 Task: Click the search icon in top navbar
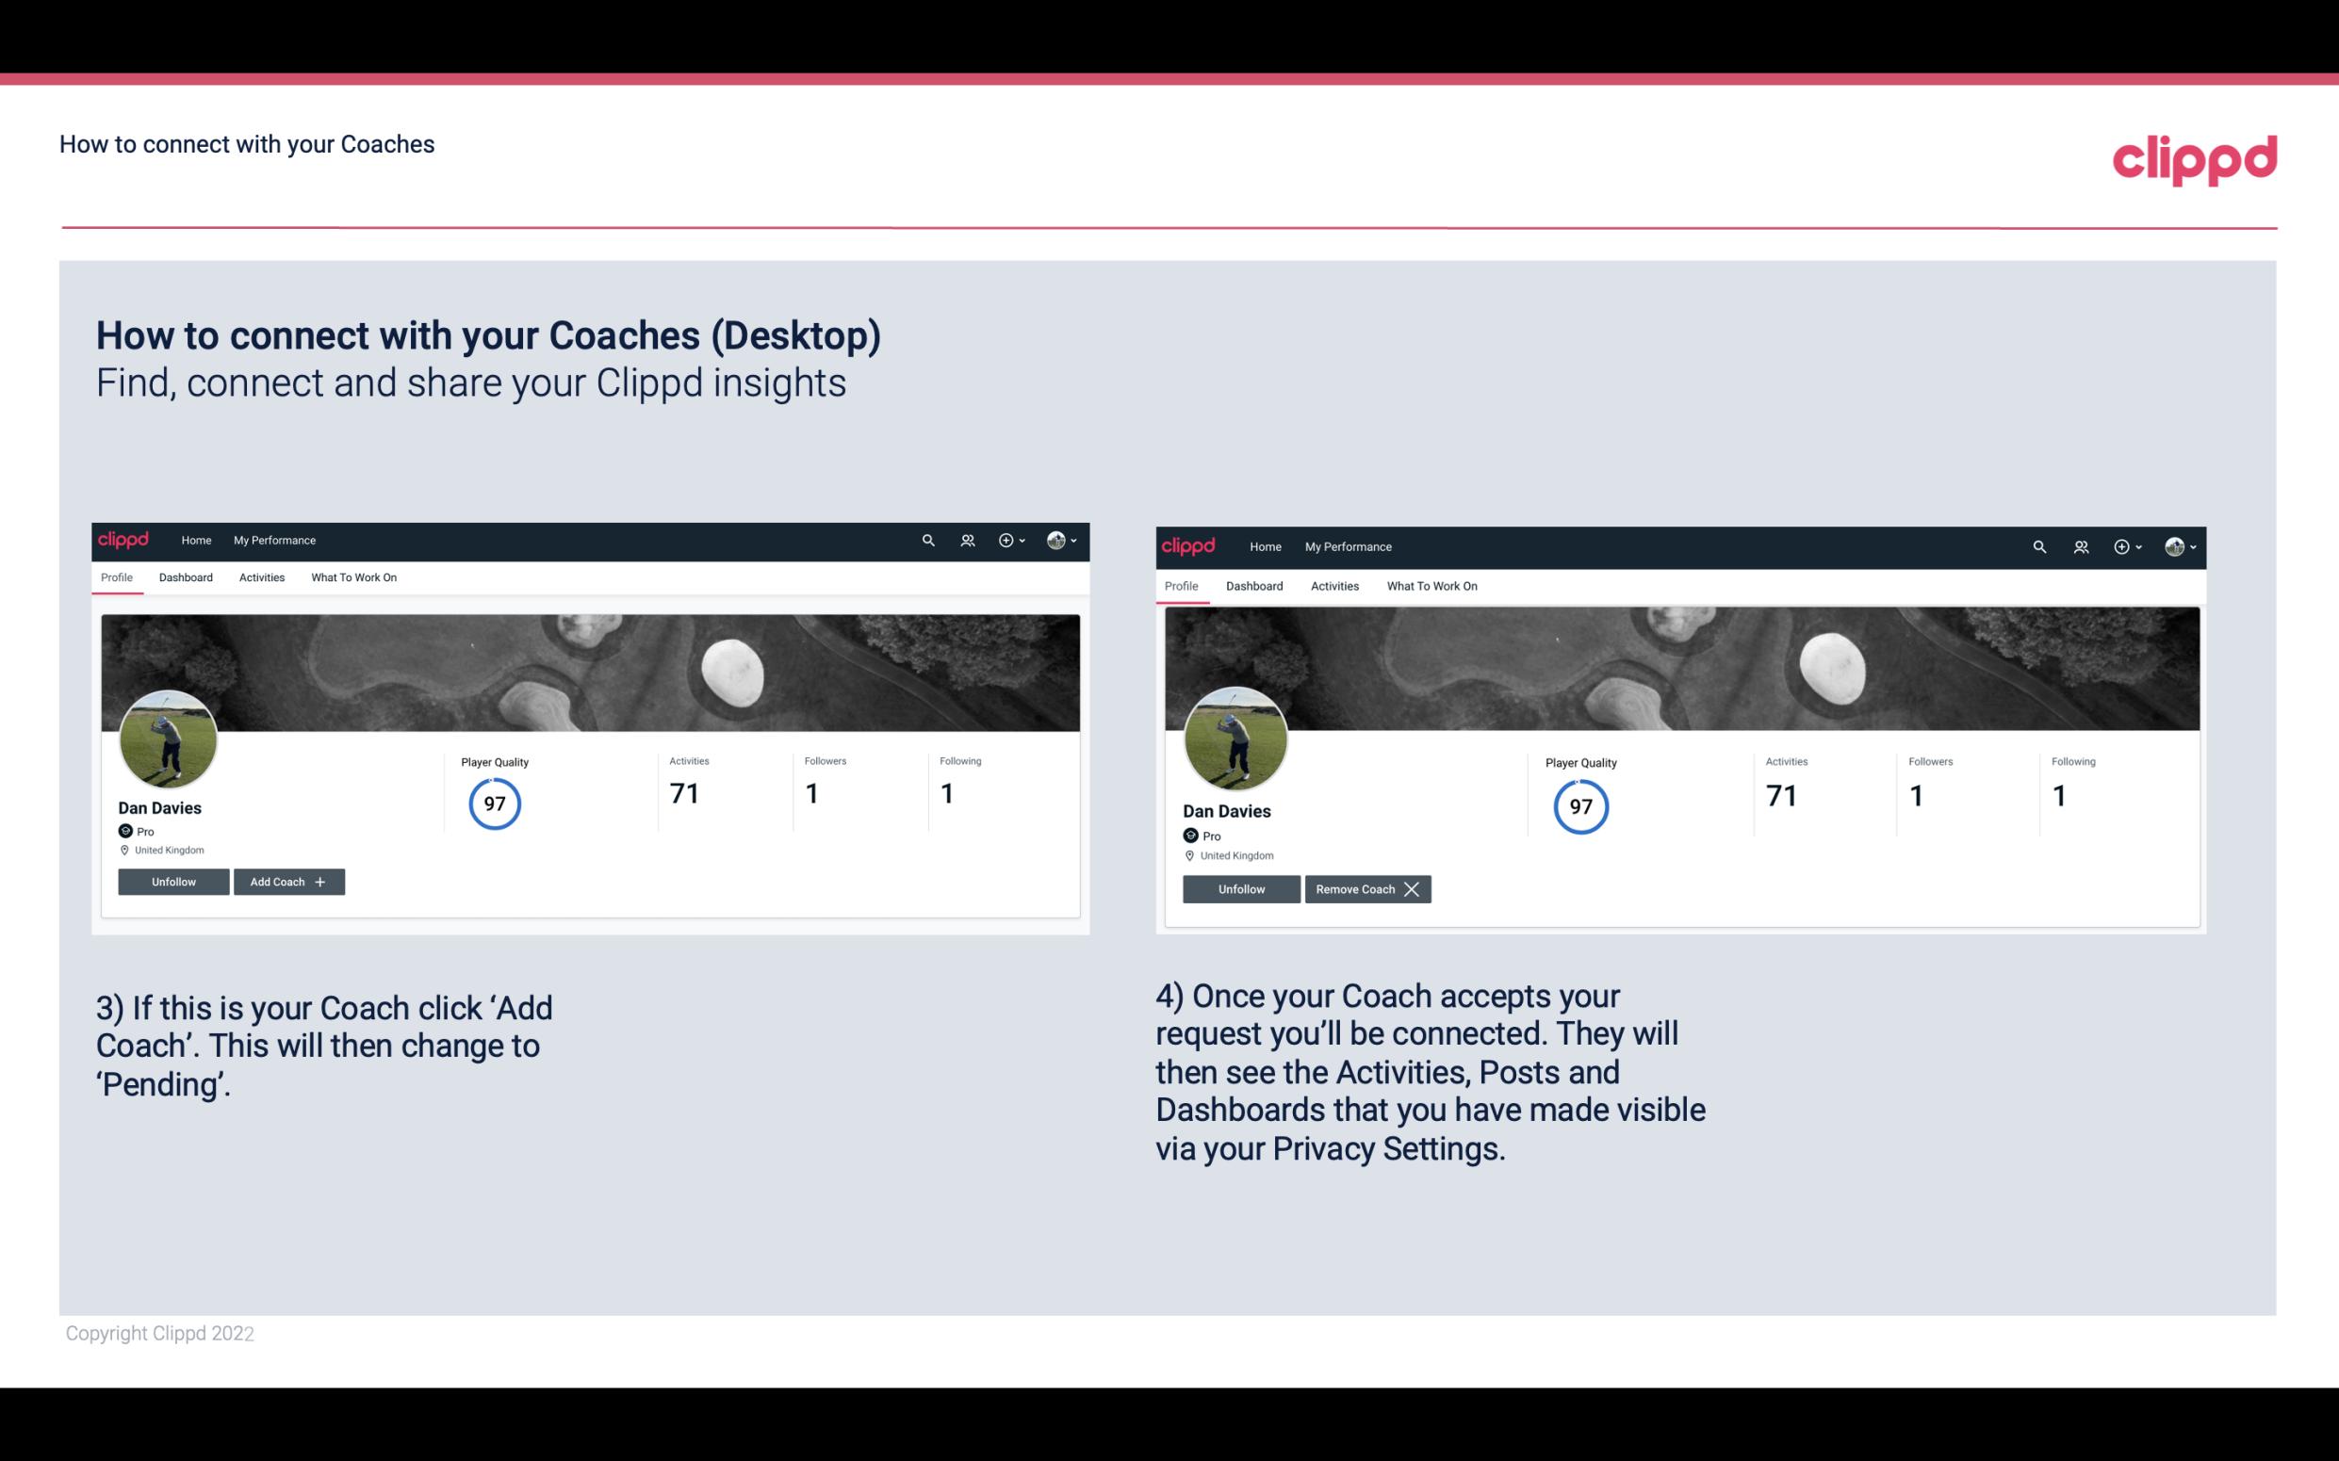pos(928,539)
